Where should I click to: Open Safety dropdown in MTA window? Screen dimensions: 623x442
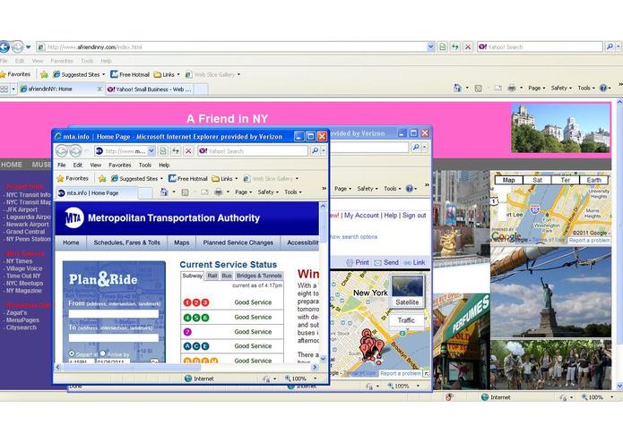pyautogui.click(x=268, y=192)
